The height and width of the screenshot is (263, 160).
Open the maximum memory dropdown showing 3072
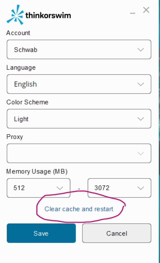[x=119, y=188]
